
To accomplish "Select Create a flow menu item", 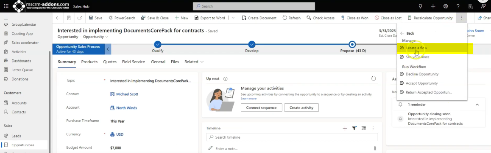I will point(432,48).
